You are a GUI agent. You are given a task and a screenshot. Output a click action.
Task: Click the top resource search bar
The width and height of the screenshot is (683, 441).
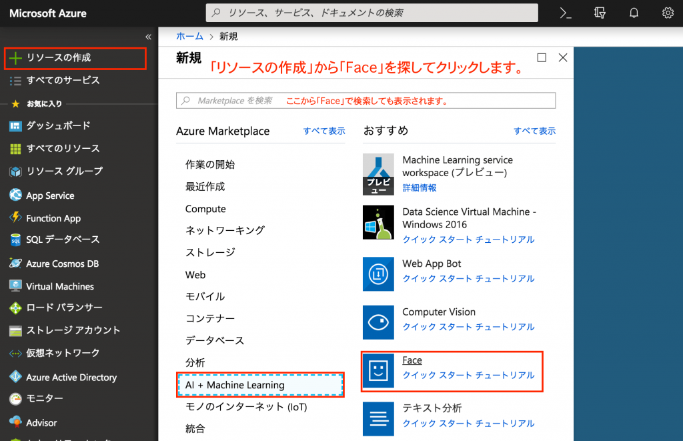tap(372, 13)
